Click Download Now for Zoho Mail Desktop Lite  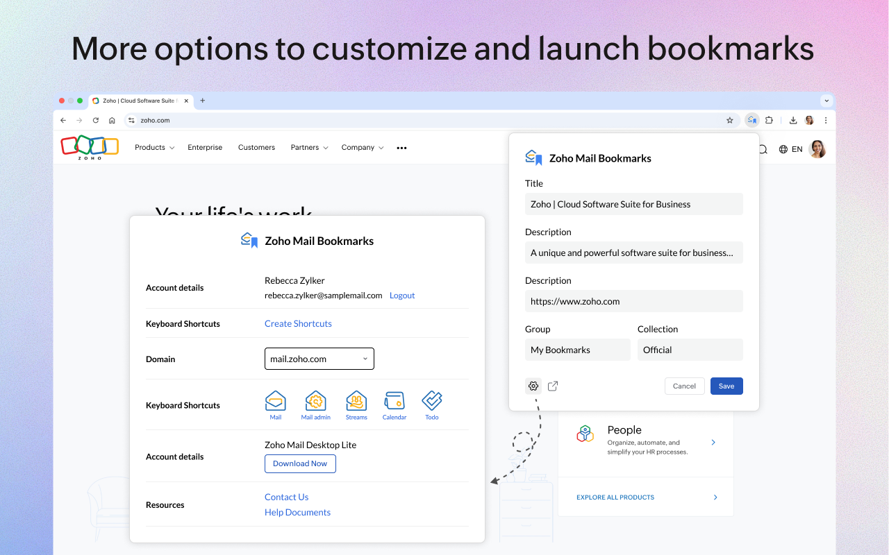[300, 463]
